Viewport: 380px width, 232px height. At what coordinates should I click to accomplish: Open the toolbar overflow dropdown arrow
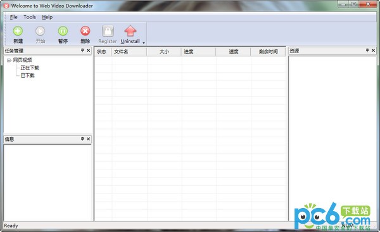(144, 43)
